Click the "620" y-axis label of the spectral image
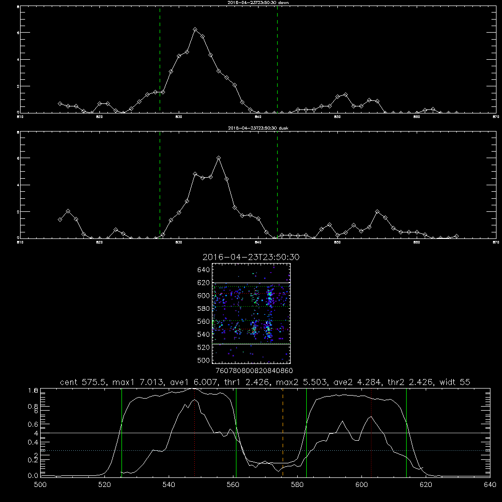Screen dimensions: 502x502 coord(204,283)
